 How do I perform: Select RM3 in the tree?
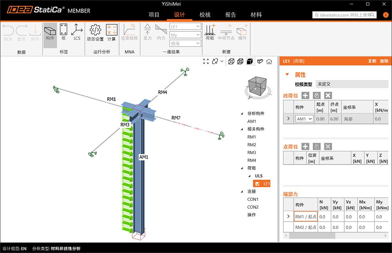[252, 152]
